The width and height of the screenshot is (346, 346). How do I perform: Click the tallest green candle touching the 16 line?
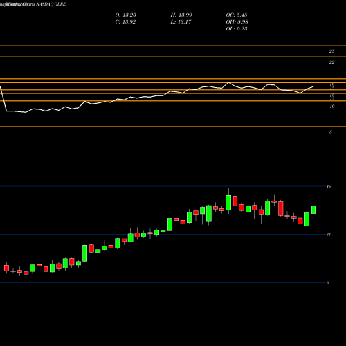pos(228,203)
